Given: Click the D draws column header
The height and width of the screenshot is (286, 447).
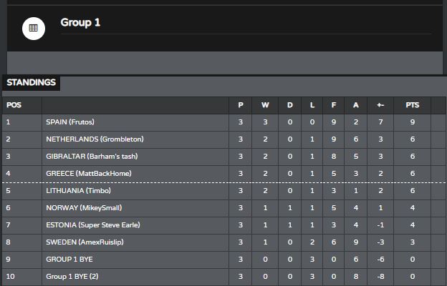Looking at the screenshot, I should [x=289, y=105].
